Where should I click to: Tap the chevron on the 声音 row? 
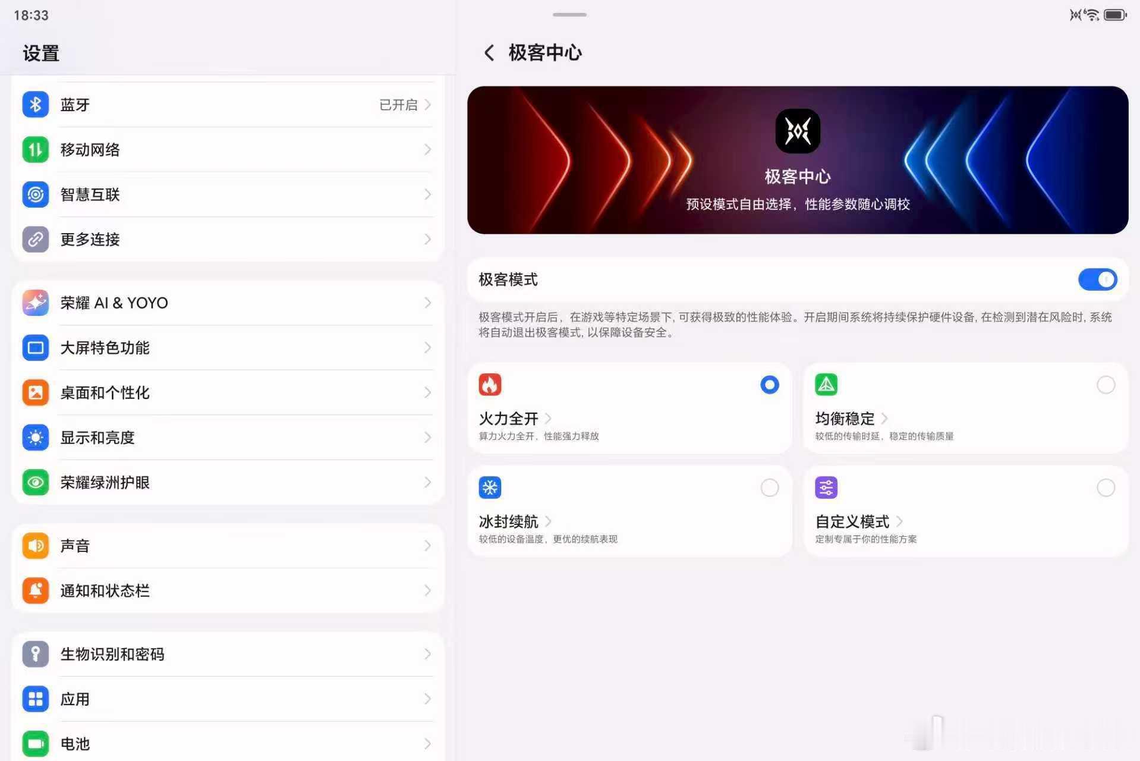click(427, 546)
